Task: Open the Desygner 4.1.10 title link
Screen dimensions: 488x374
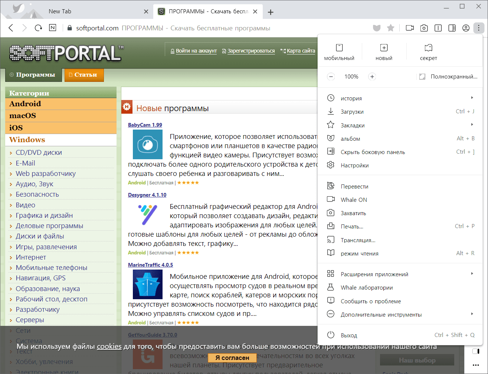Action: tap(147, 195)
